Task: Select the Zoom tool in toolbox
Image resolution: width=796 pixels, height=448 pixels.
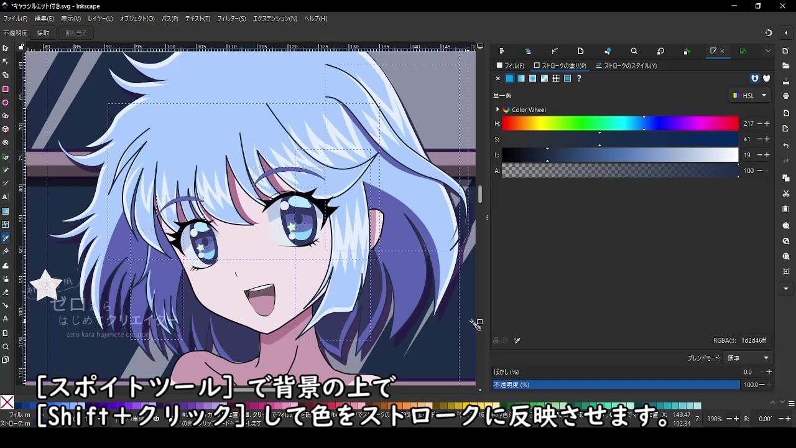Action: (6, 347)
